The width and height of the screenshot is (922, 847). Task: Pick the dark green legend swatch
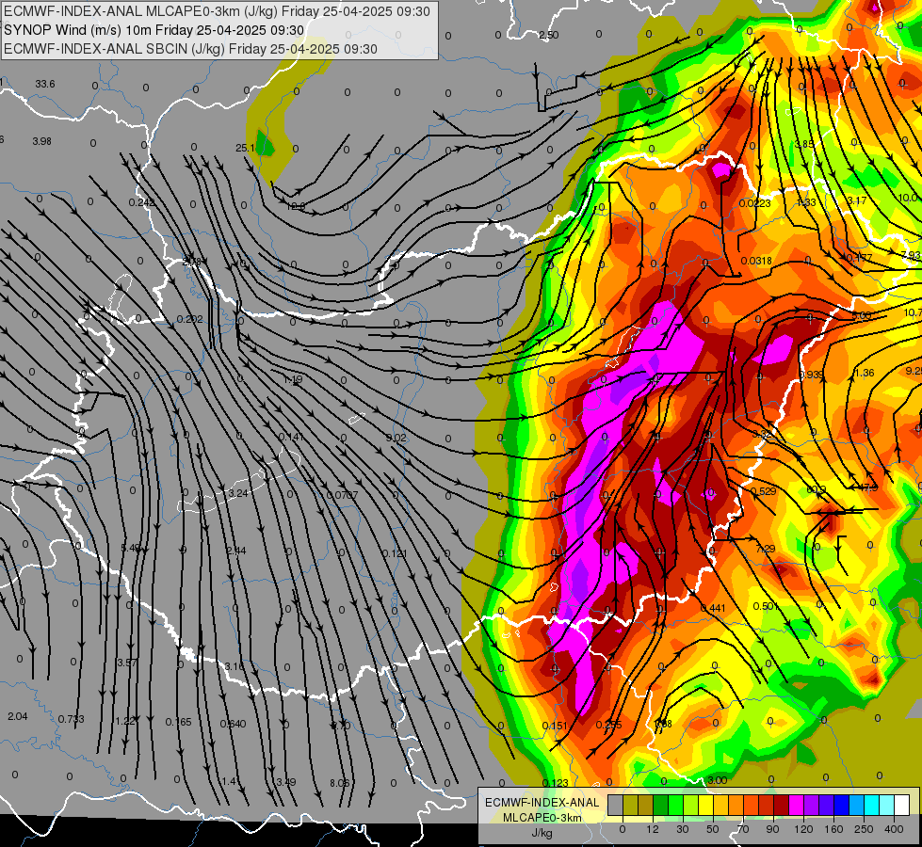point(661,805)
